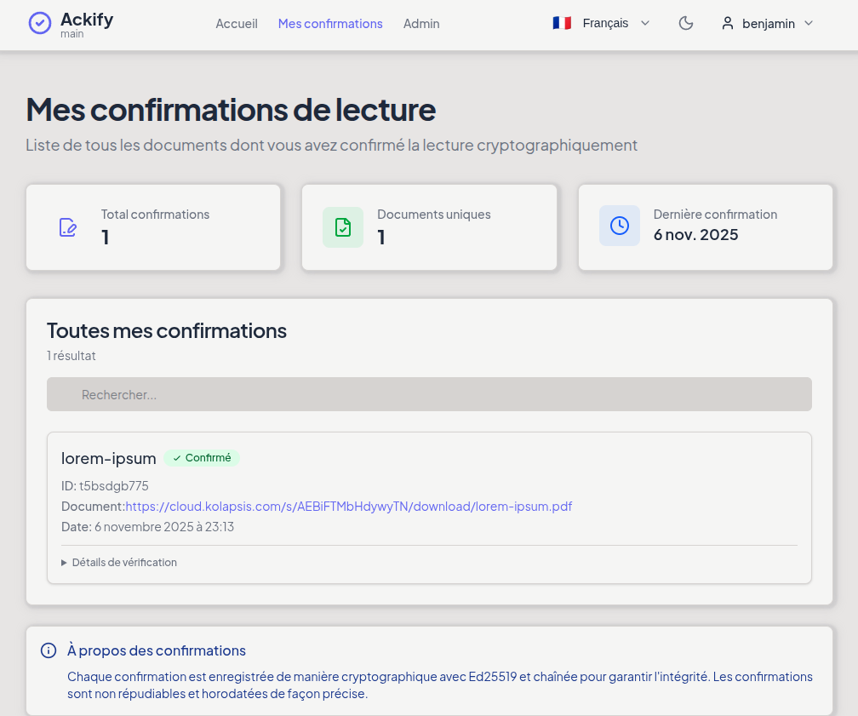Focus the Rechercher search field
858x716 pixels.
pyautogui.click(x=429, y=395)
